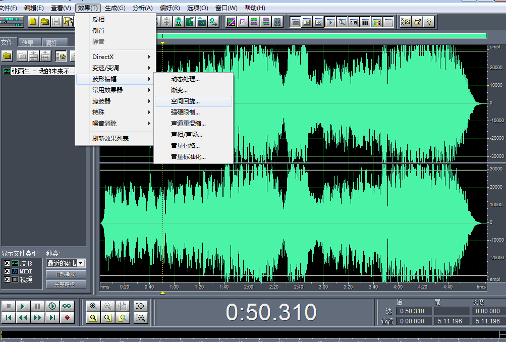The image size is (506, 342).
Task: Toggle the 视频 file type checkbox
Action: 7,279
